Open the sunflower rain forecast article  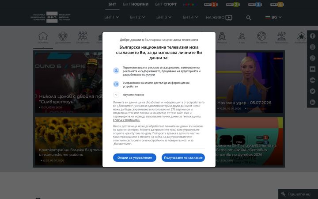[69, 141]
